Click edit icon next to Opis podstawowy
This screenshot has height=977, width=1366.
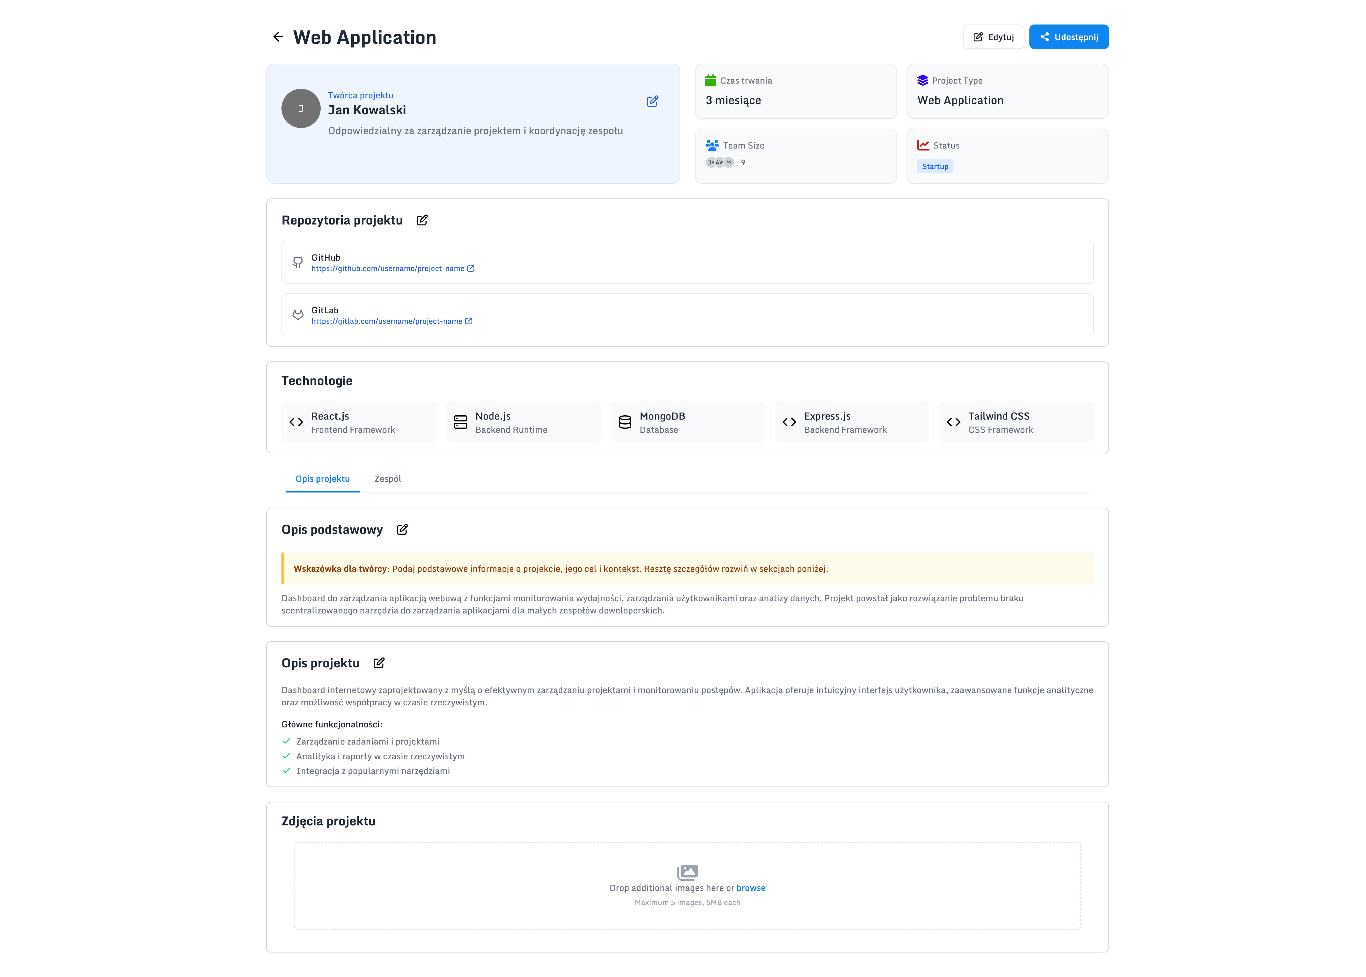pos(402,530)
